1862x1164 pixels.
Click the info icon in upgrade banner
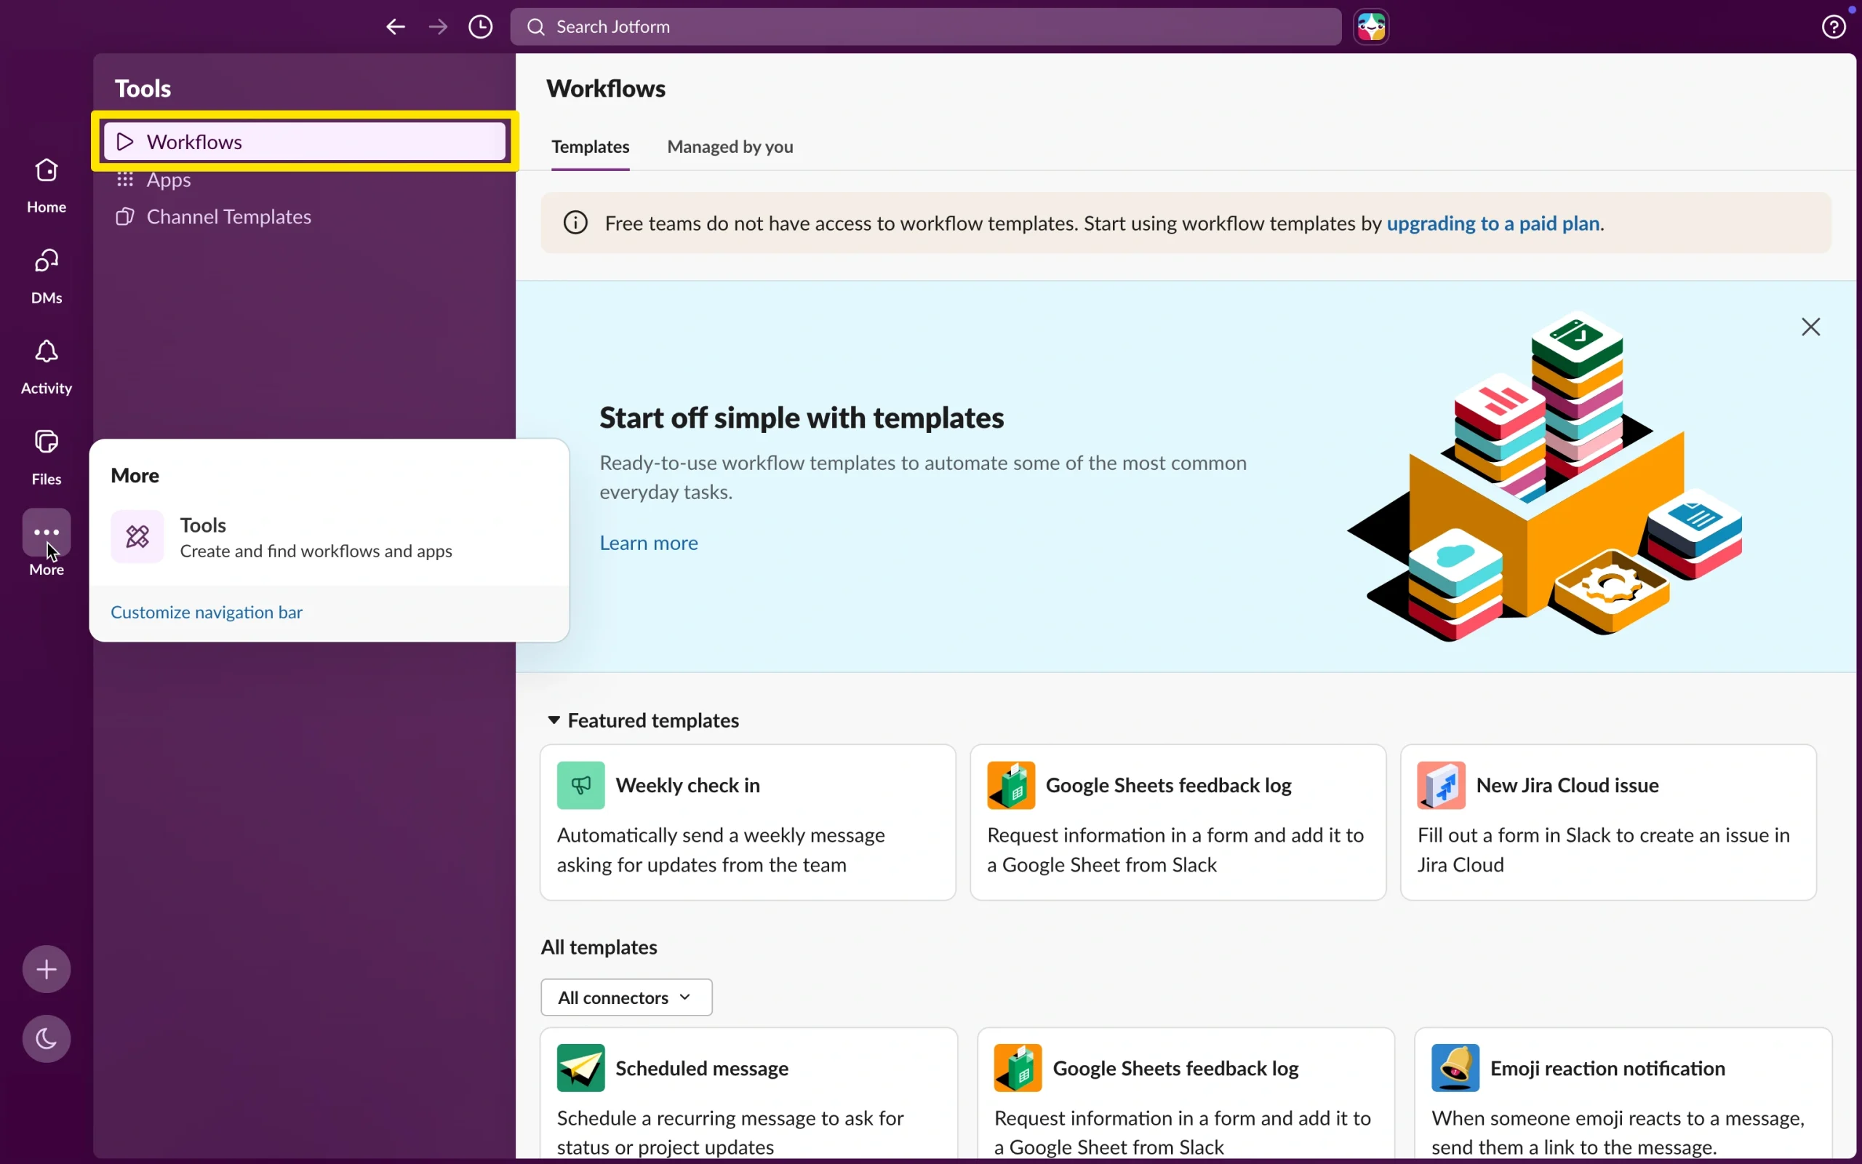click(575, 223)
